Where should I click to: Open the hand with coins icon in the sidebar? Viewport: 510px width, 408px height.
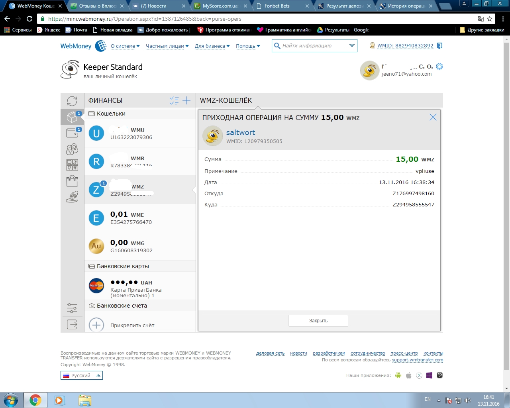click(72, 197)
